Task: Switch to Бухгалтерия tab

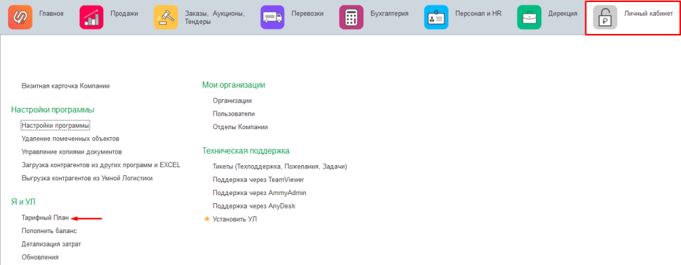Action: point(389,13)
